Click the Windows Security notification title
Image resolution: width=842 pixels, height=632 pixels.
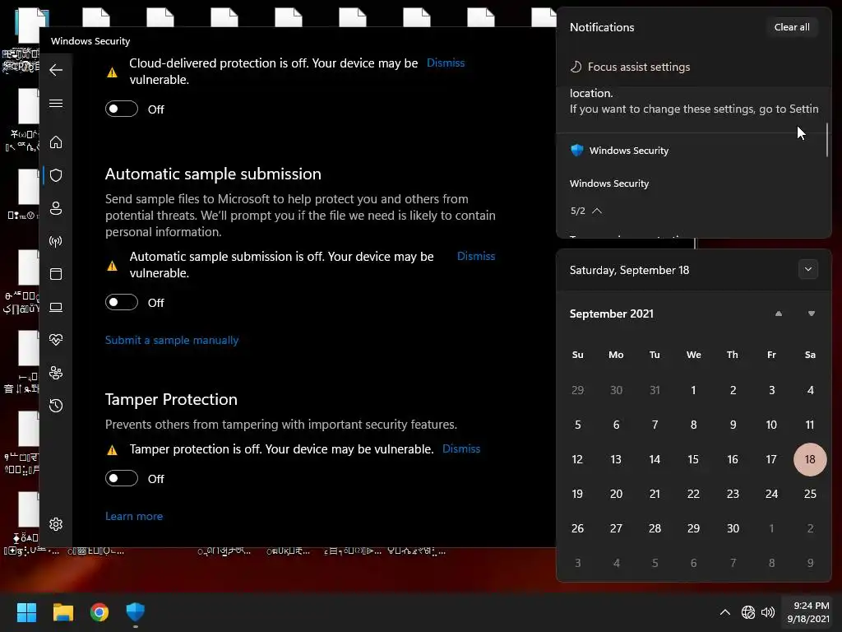609,184
